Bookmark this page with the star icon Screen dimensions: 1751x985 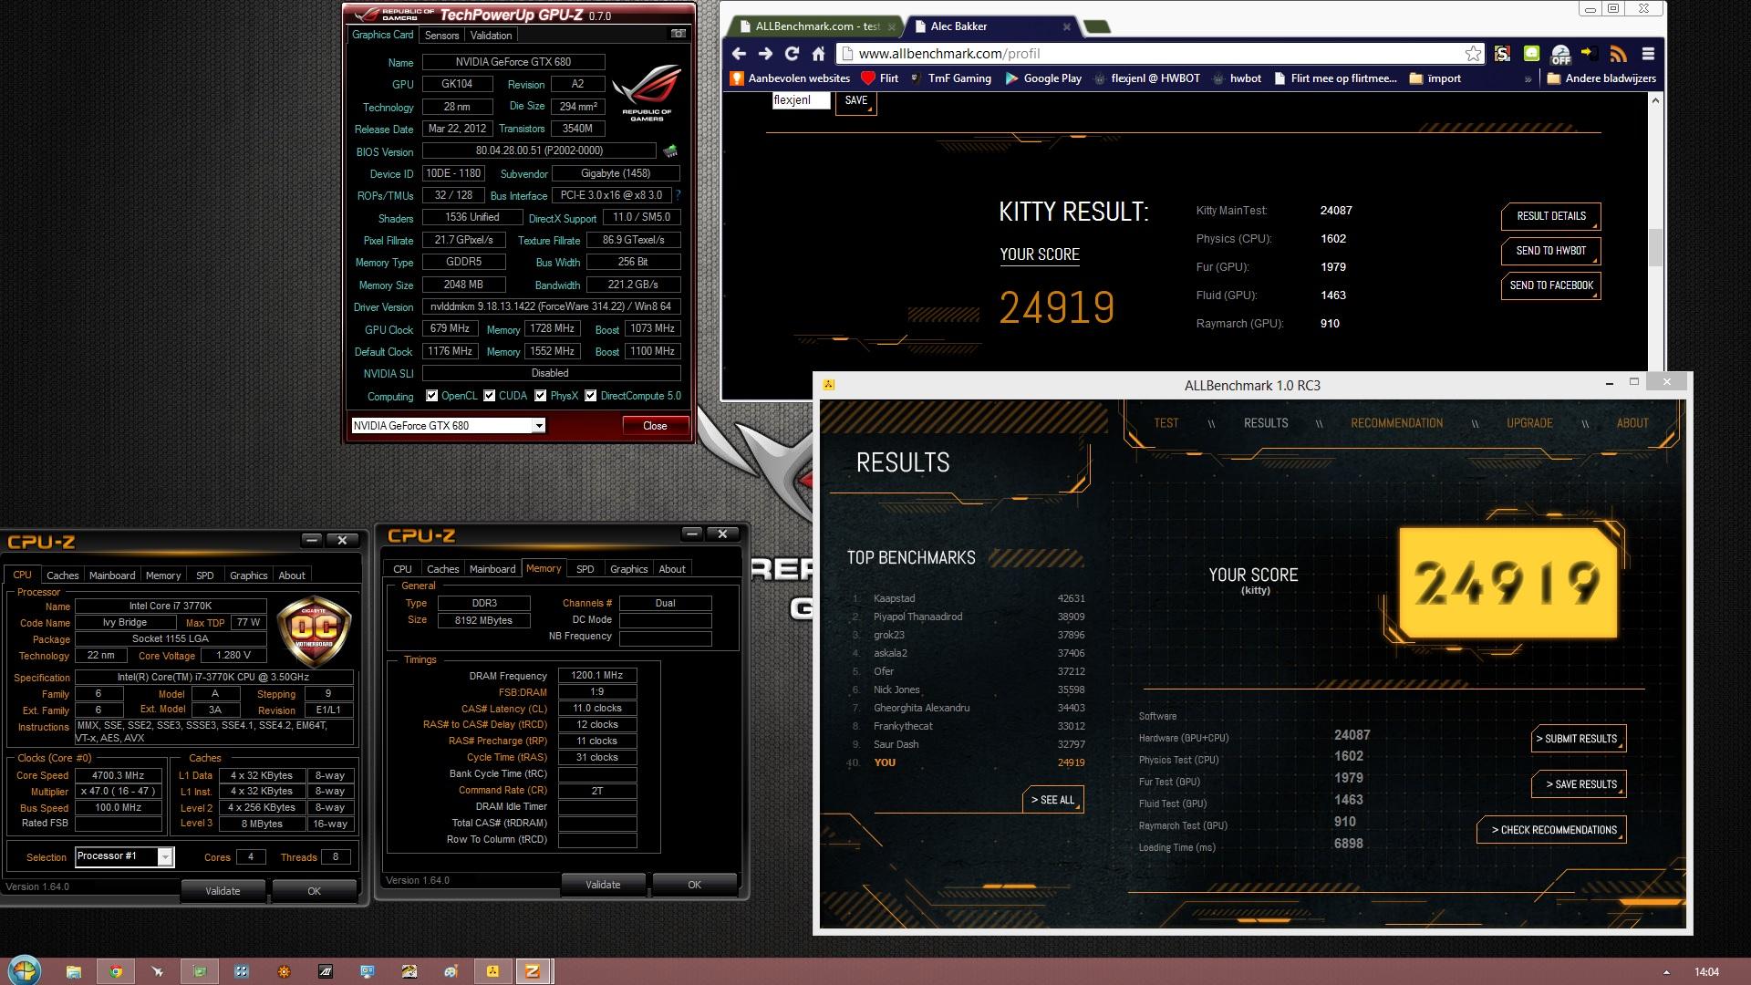tap(1473, 54)
